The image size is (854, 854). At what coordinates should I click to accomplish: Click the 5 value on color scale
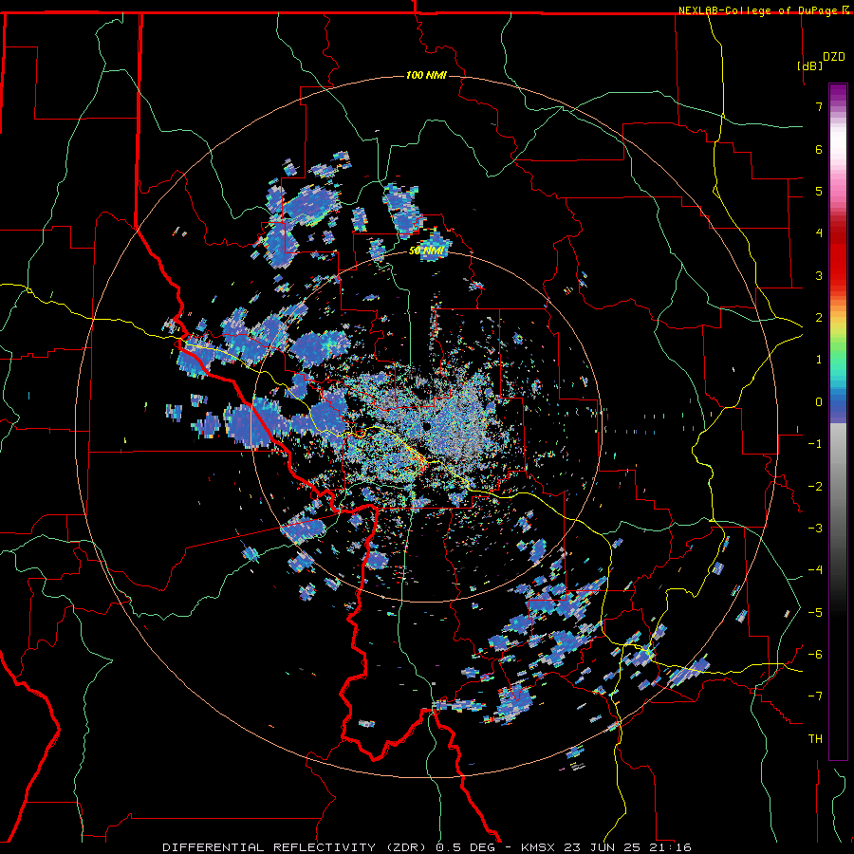(x=819, y=191)
